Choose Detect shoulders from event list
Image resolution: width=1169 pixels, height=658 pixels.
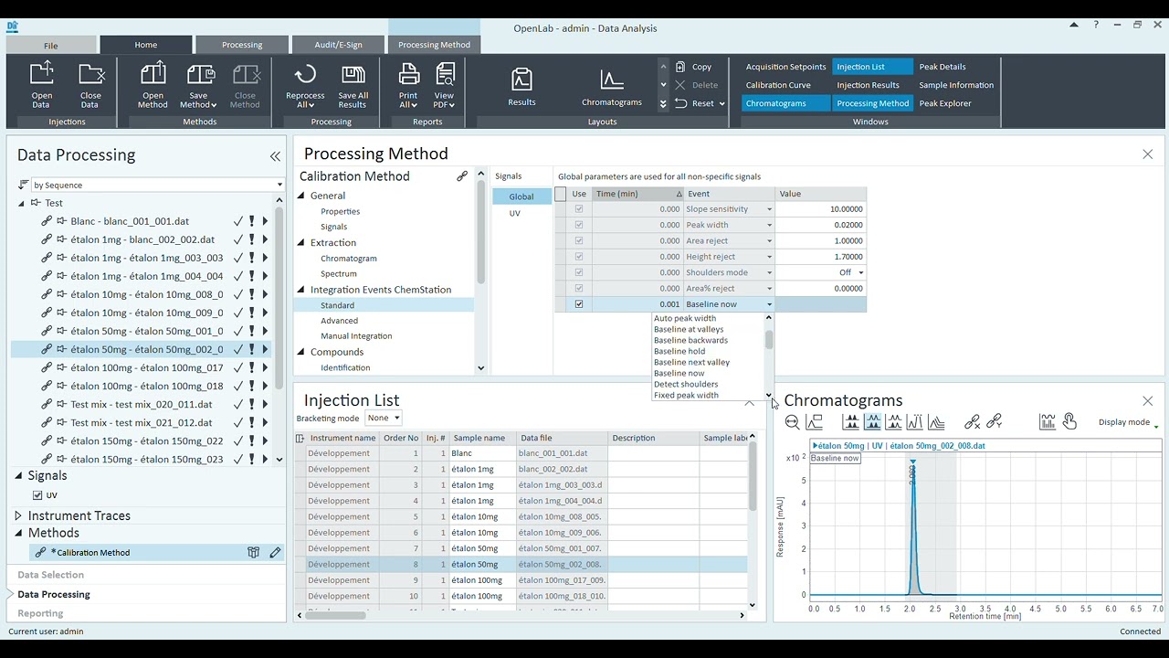[686, 384]
